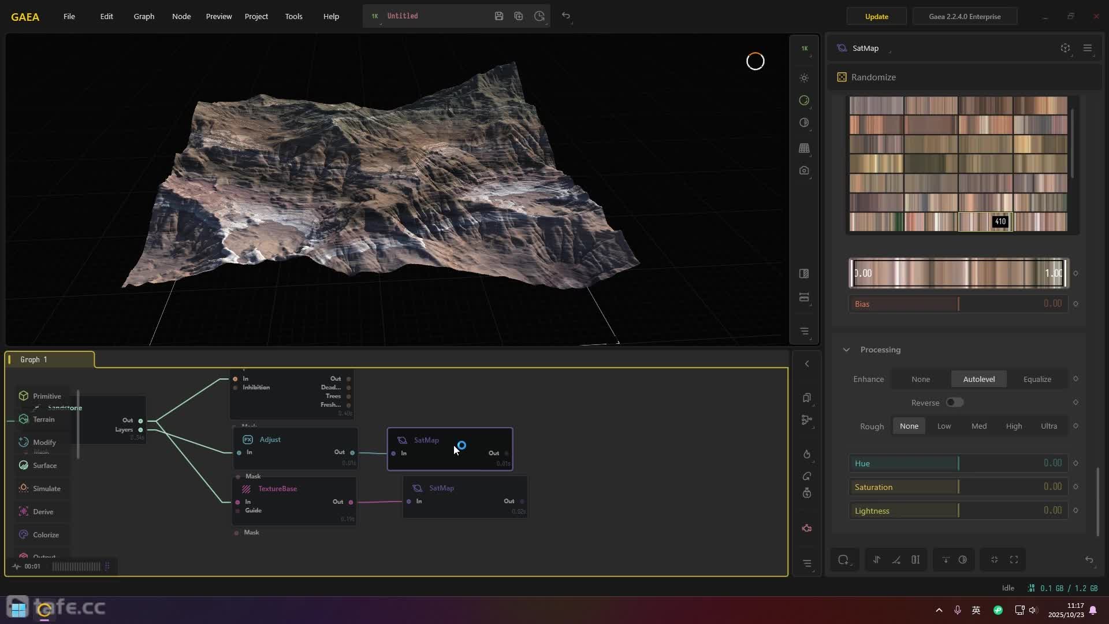The image size is (1109, 624).
Task: Click the SatMap target focus icon
Action: [1065, 48]
